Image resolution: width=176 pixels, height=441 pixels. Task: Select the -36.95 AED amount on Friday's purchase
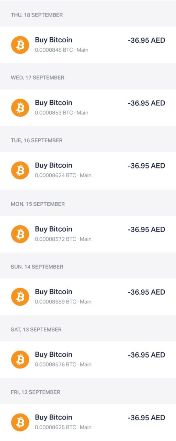(146, 418)
